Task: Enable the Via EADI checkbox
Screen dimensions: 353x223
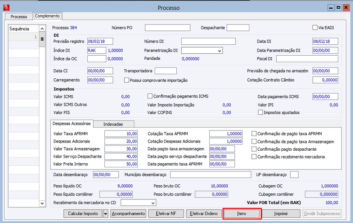Action: tap(315, 28)
